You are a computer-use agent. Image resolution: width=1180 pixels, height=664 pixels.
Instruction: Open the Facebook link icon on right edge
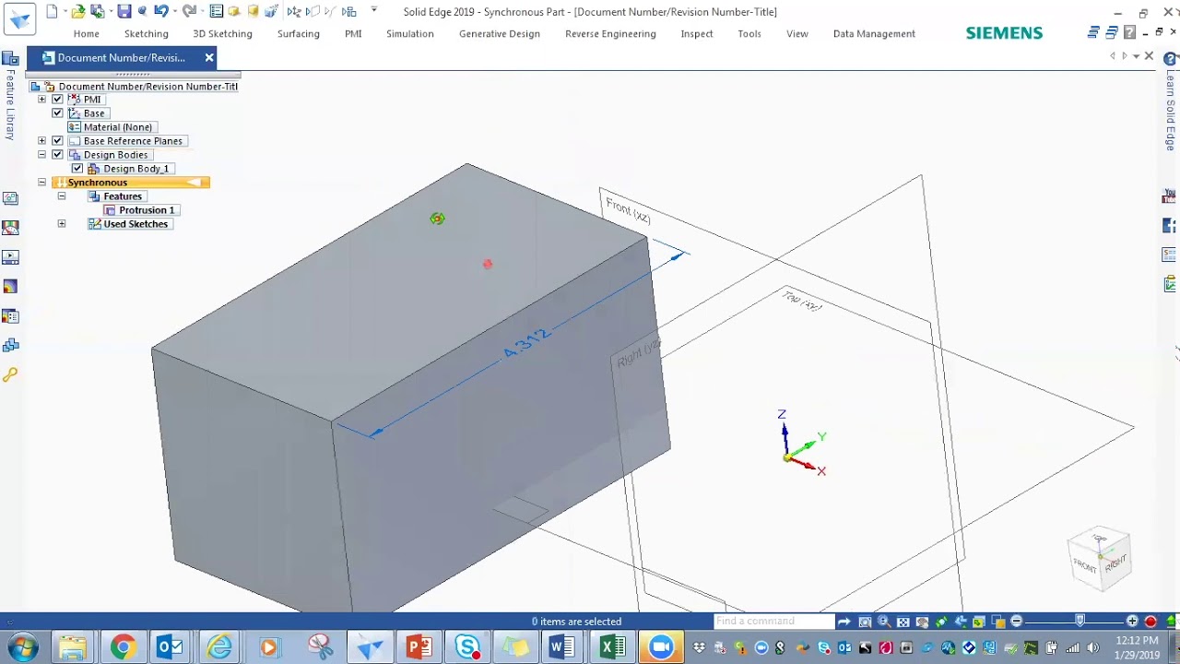[x=1170, y=225]
